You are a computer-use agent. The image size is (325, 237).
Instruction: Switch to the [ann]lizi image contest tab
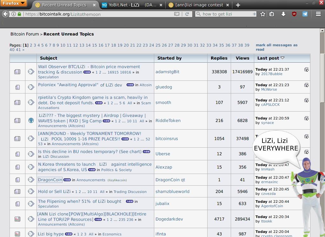(199, 5)
